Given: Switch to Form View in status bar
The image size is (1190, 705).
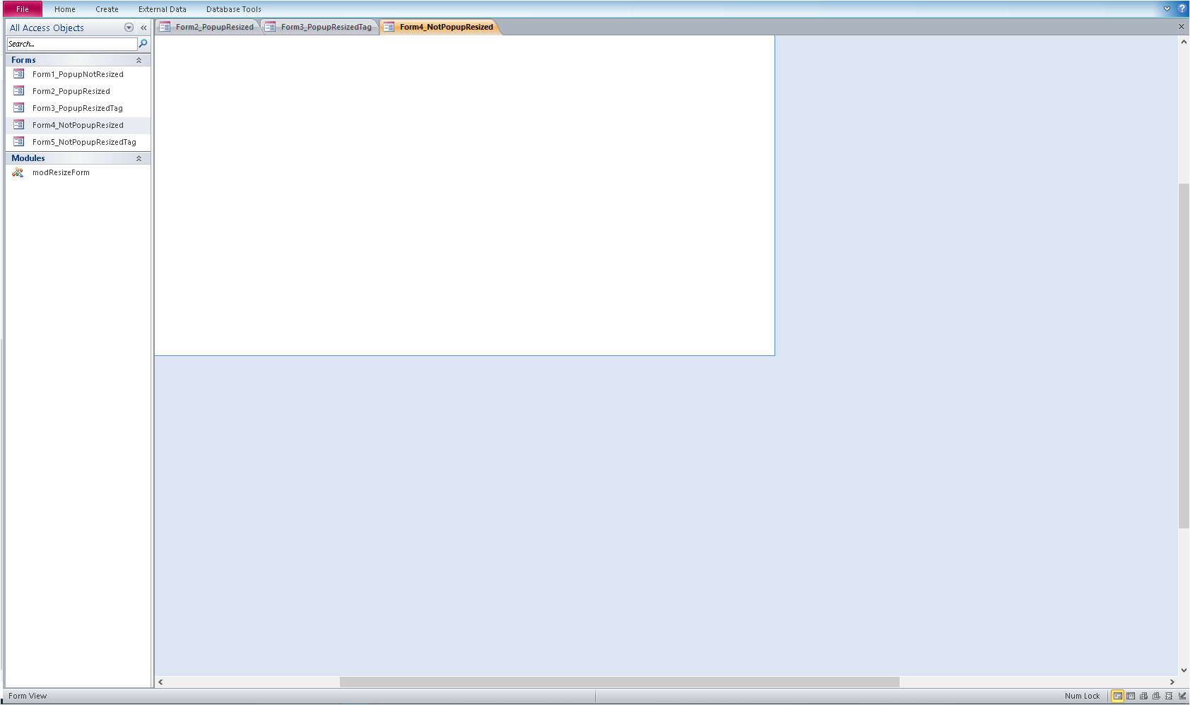Looking at the screenshot, I should pyautogui.click(x=1118, y=696).
